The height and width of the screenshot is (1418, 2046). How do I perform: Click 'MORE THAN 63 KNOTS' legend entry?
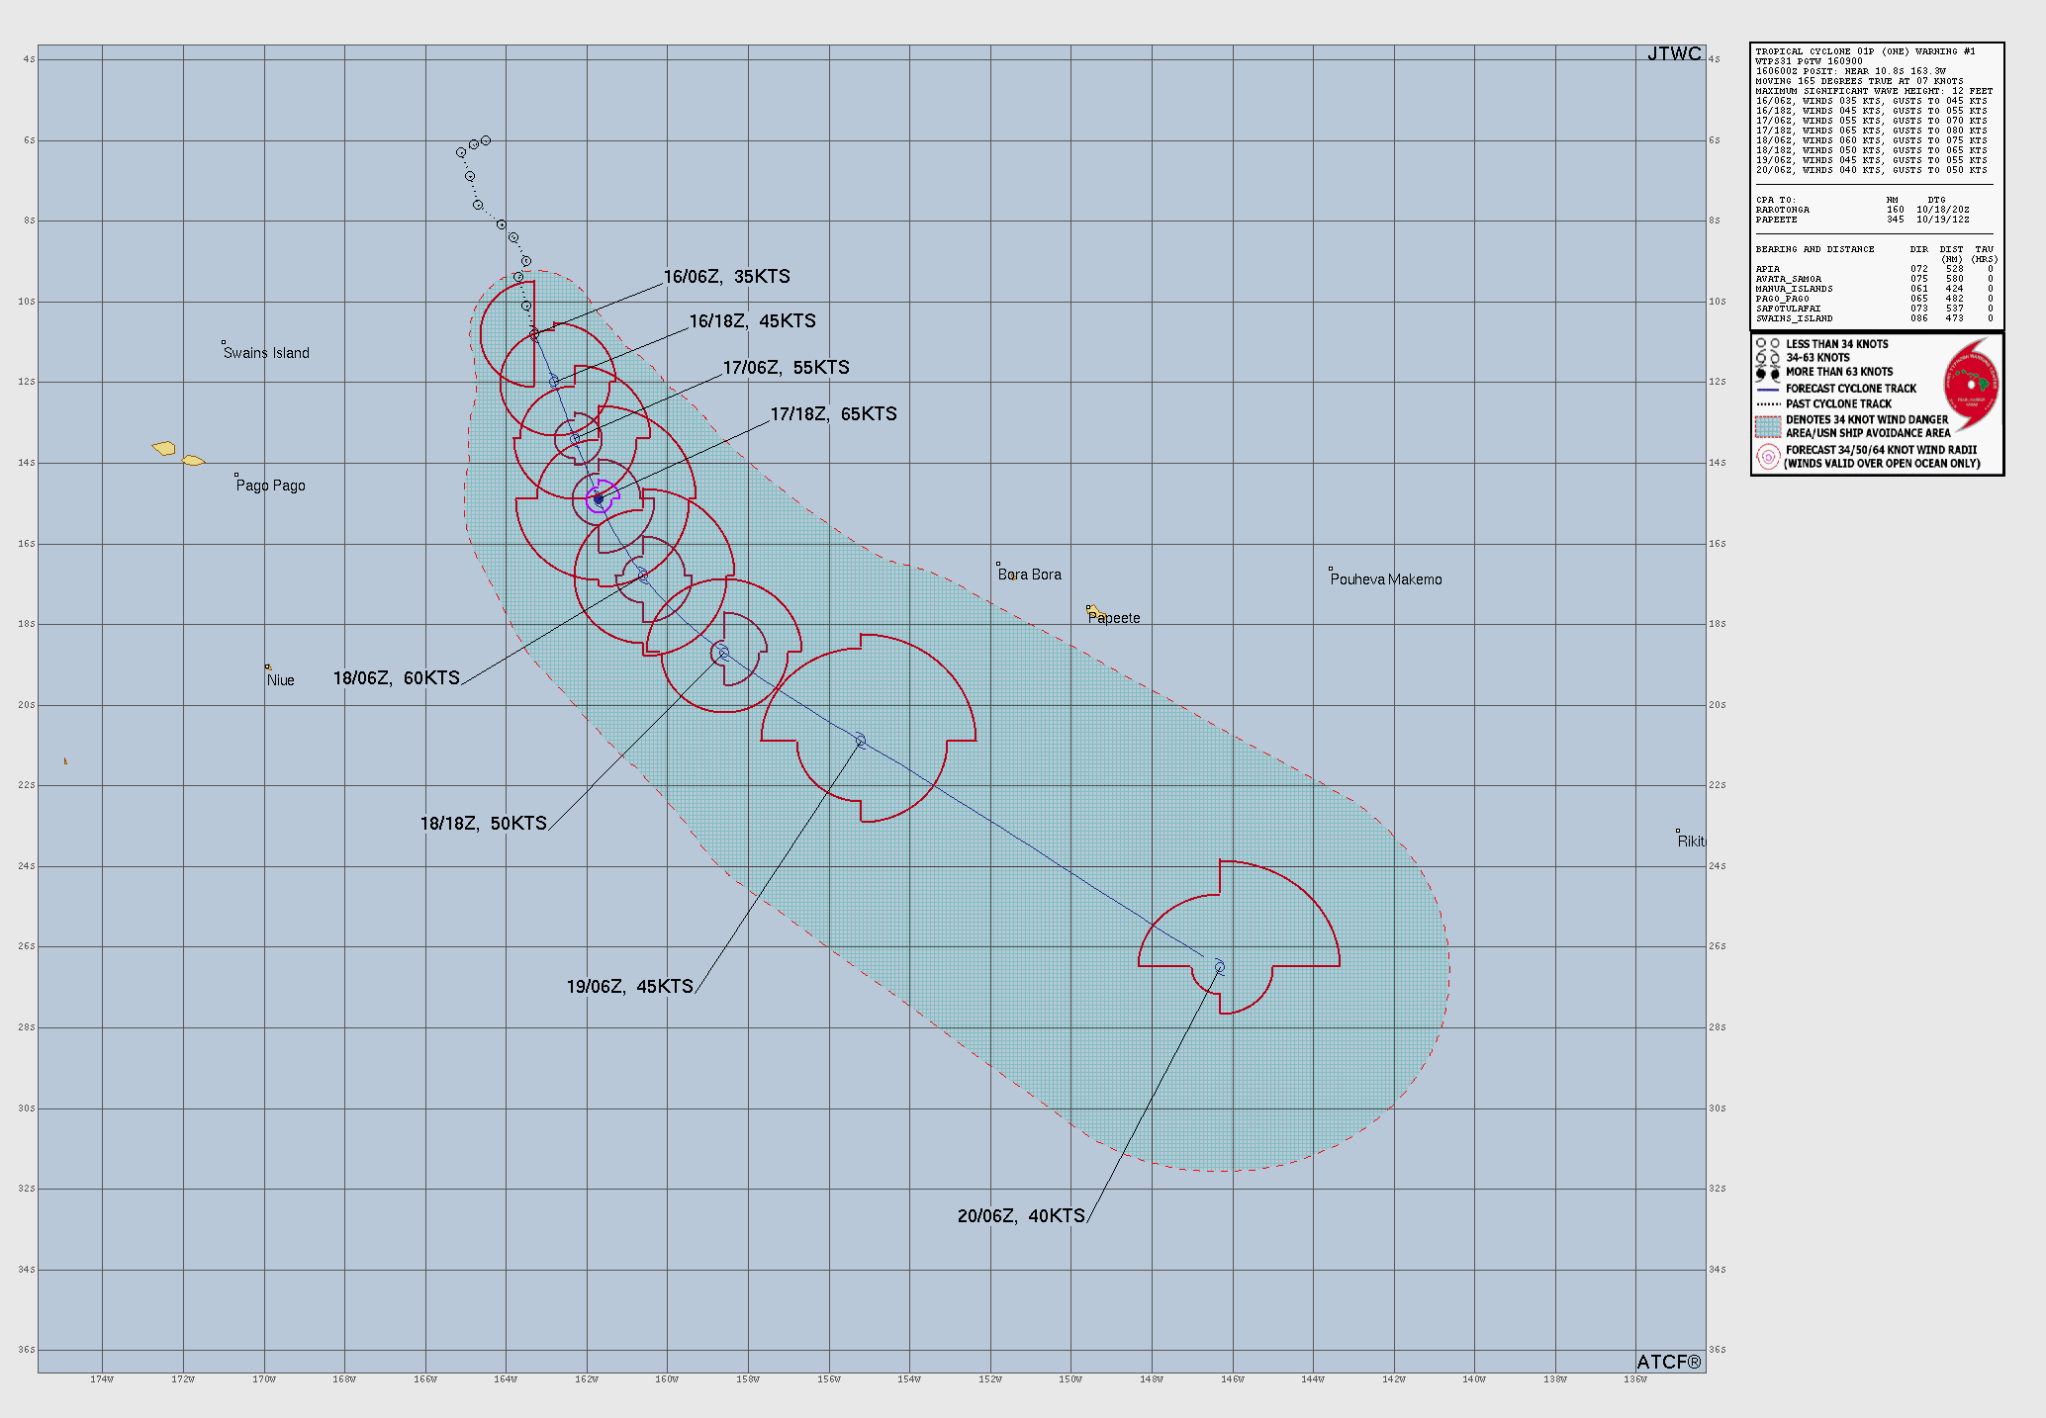tap(1838, 372)
